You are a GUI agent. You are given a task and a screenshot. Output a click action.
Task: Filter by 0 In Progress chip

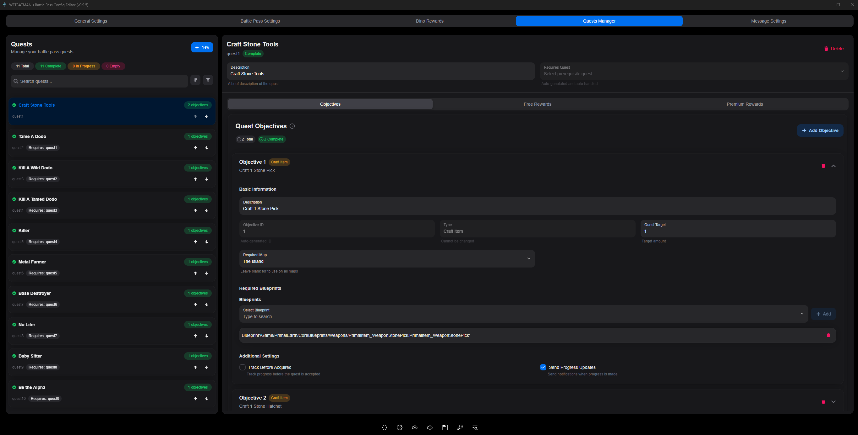84,66
